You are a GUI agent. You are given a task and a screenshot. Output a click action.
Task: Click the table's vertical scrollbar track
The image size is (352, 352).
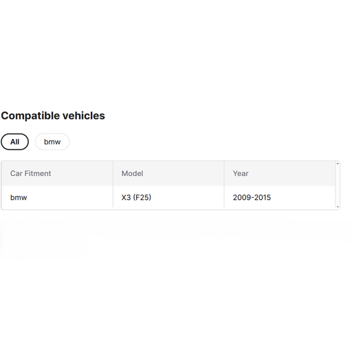click(337, 185)
